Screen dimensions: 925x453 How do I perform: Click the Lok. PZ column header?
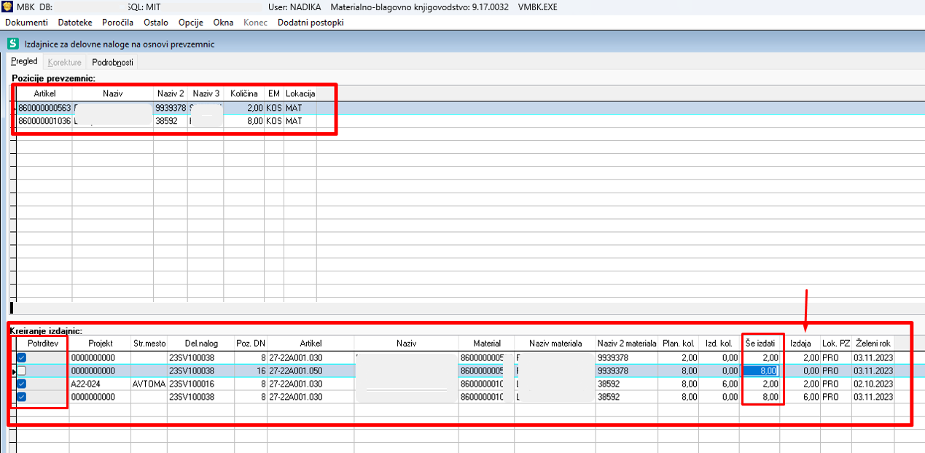836,343
